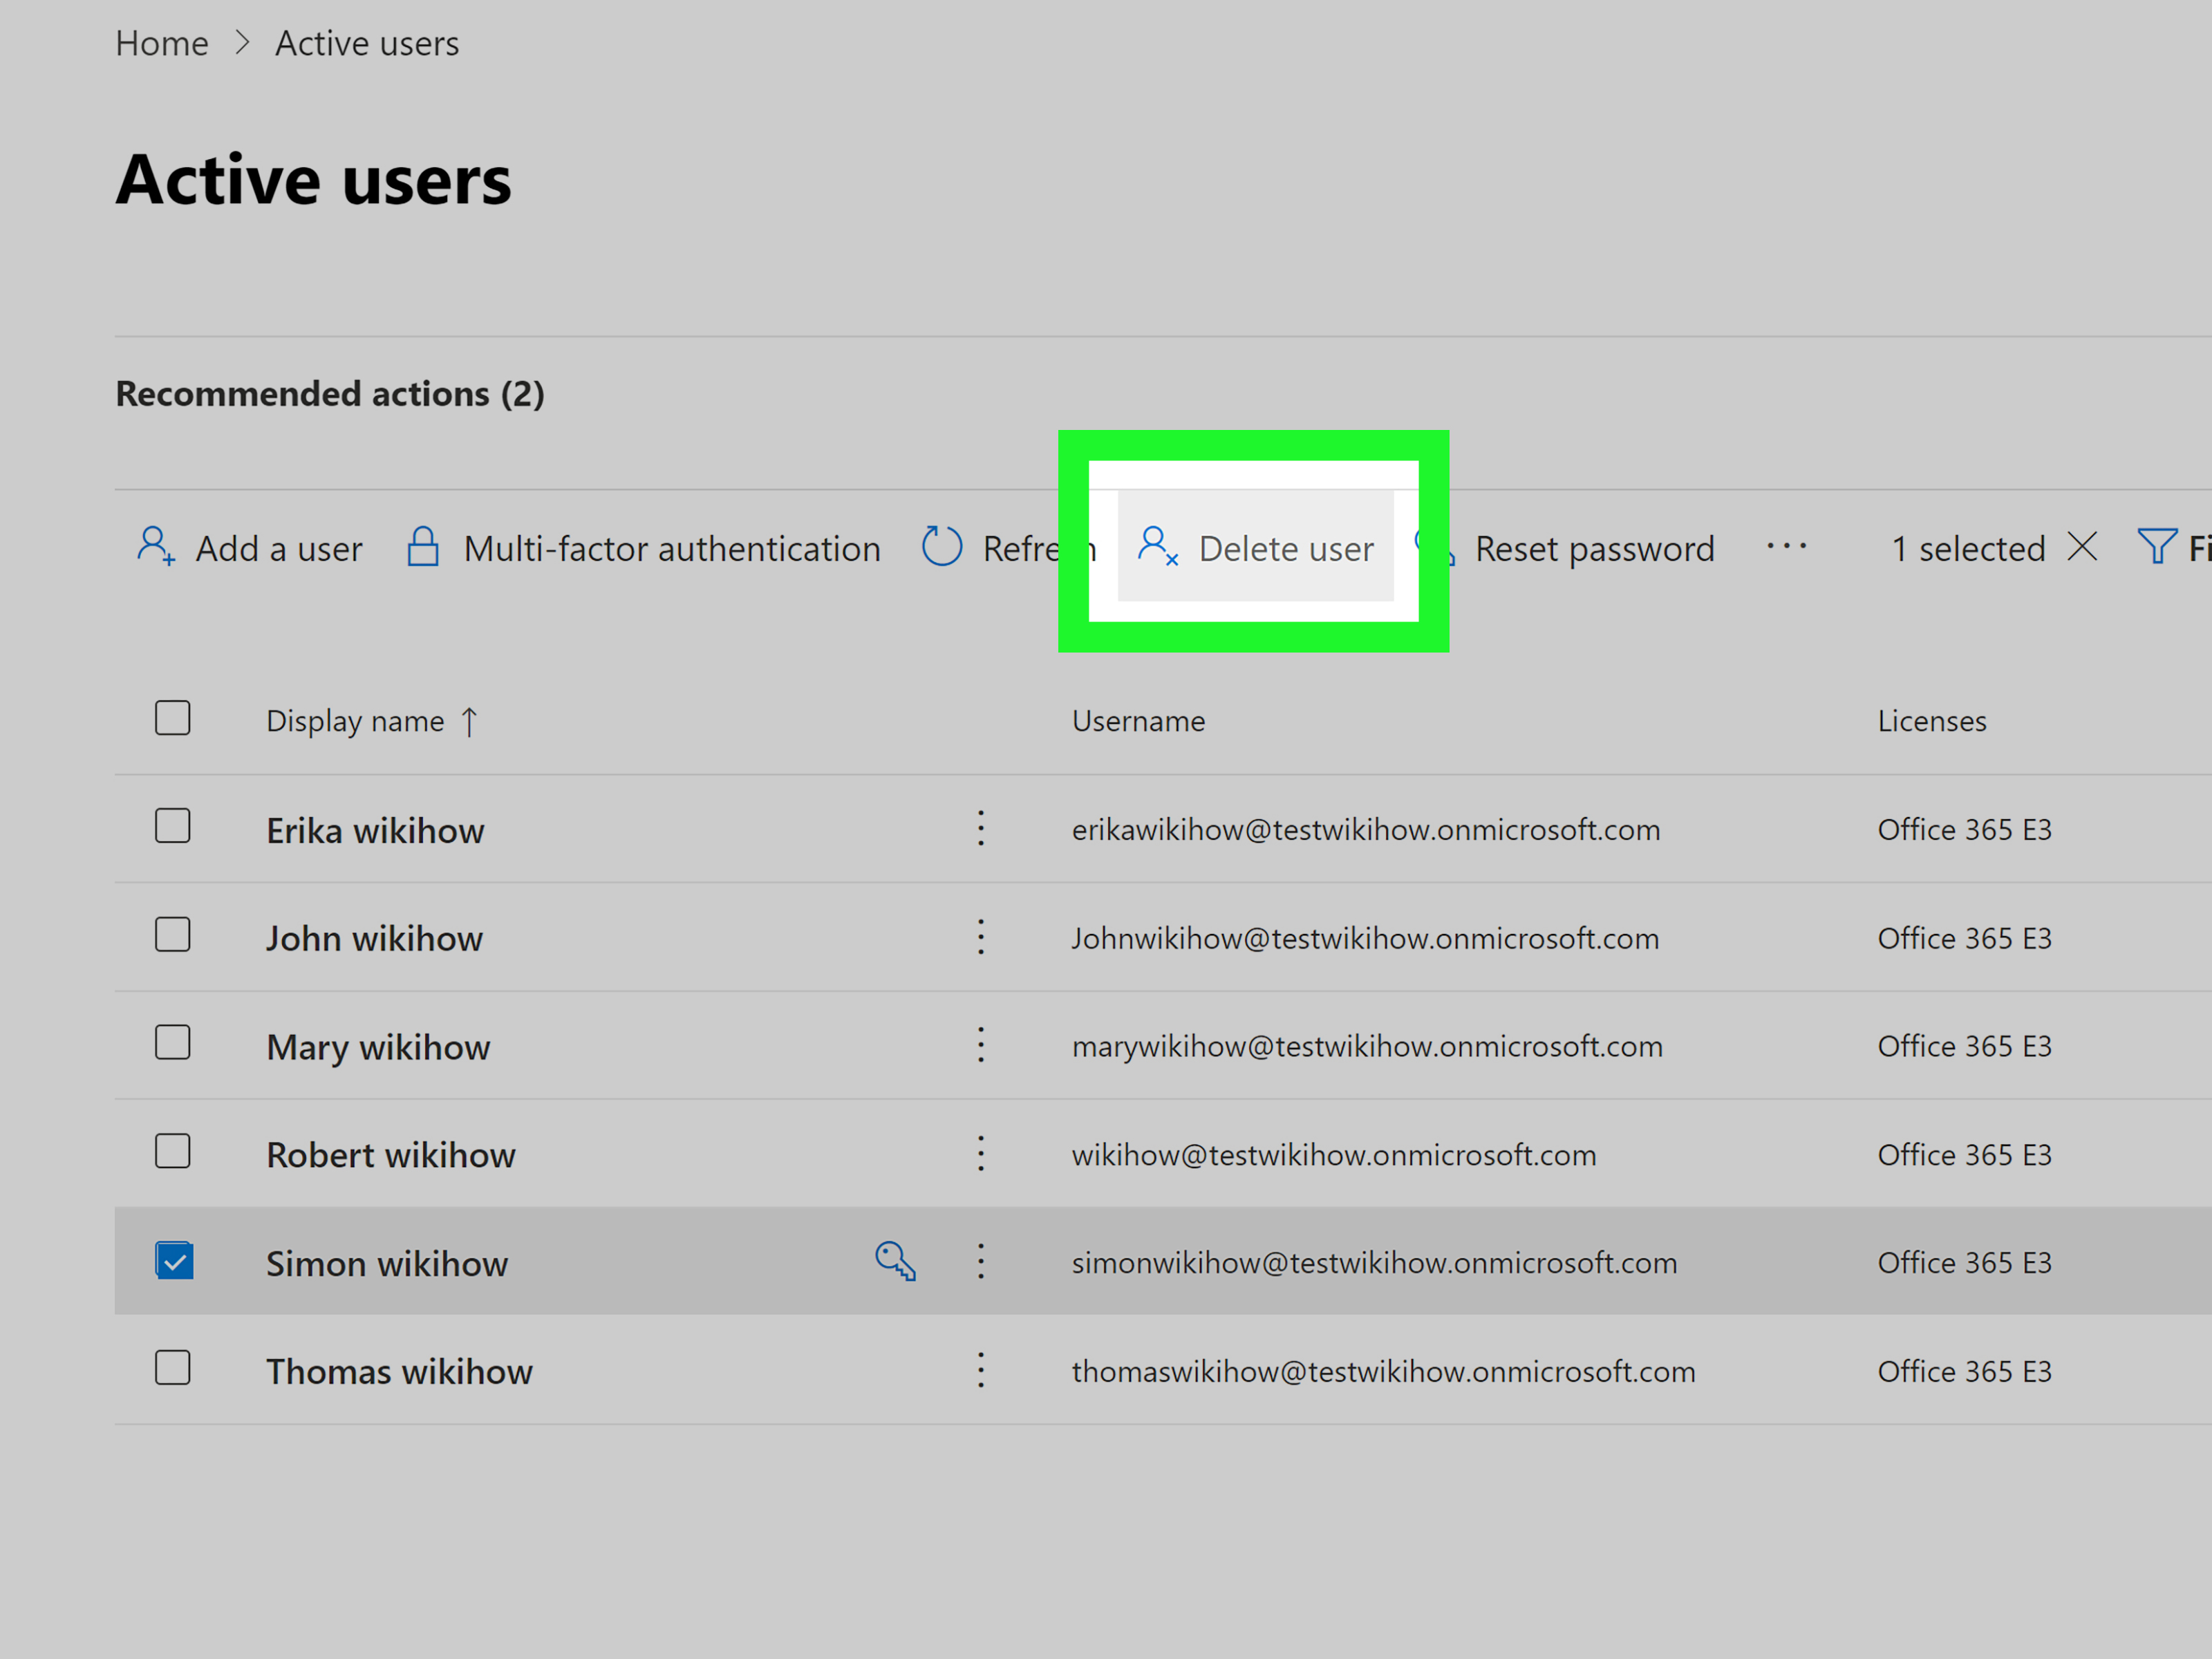Click the 1 selected text

[x=1968, y=548]
